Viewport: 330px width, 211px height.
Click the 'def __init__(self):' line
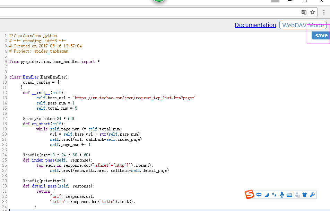point(44,93)
